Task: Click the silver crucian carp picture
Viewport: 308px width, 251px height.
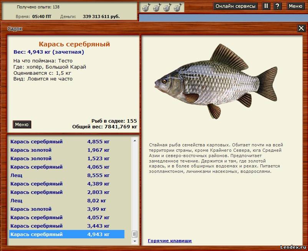Action: pyautogui.click(x=216, y=81)
